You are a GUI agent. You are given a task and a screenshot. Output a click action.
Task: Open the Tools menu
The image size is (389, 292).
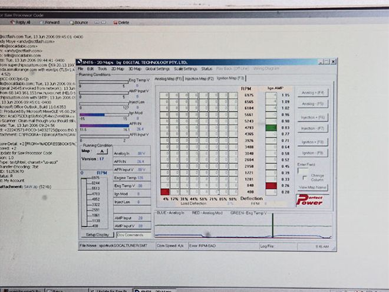[102, 68]
